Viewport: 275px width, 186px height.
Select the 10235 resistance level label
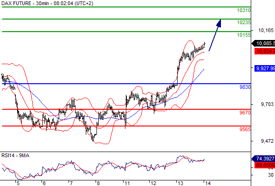click(244, 22)
